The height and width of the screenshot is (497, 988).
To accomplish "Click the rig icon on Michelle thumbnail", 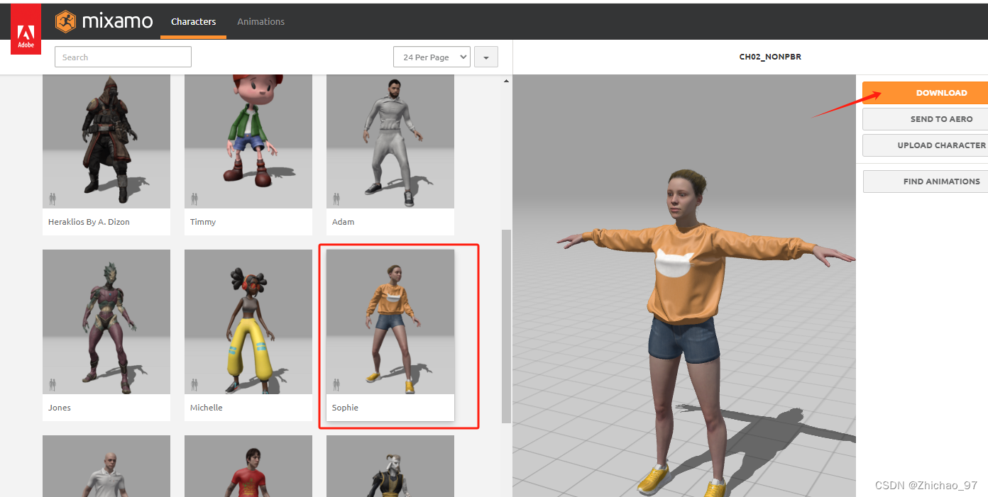I will click(194, 384).
